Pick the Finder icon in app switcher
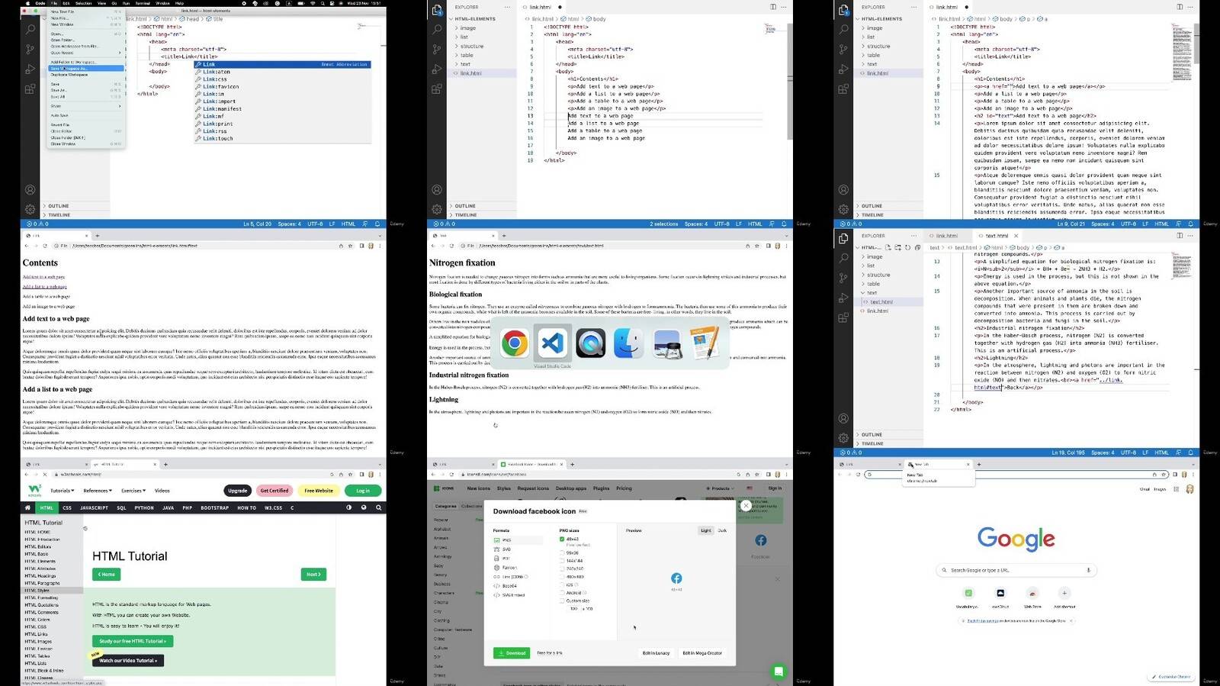The width and height of the screenshot is (1220, 686). 628,343
